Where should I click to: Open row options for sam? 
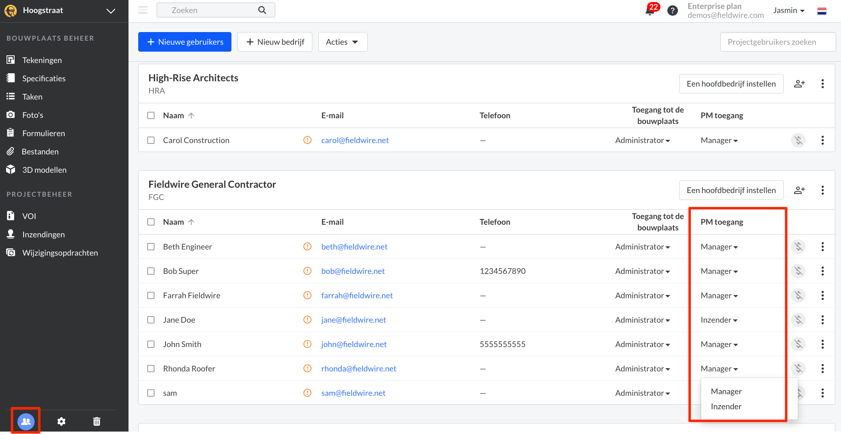pos(823,393)
